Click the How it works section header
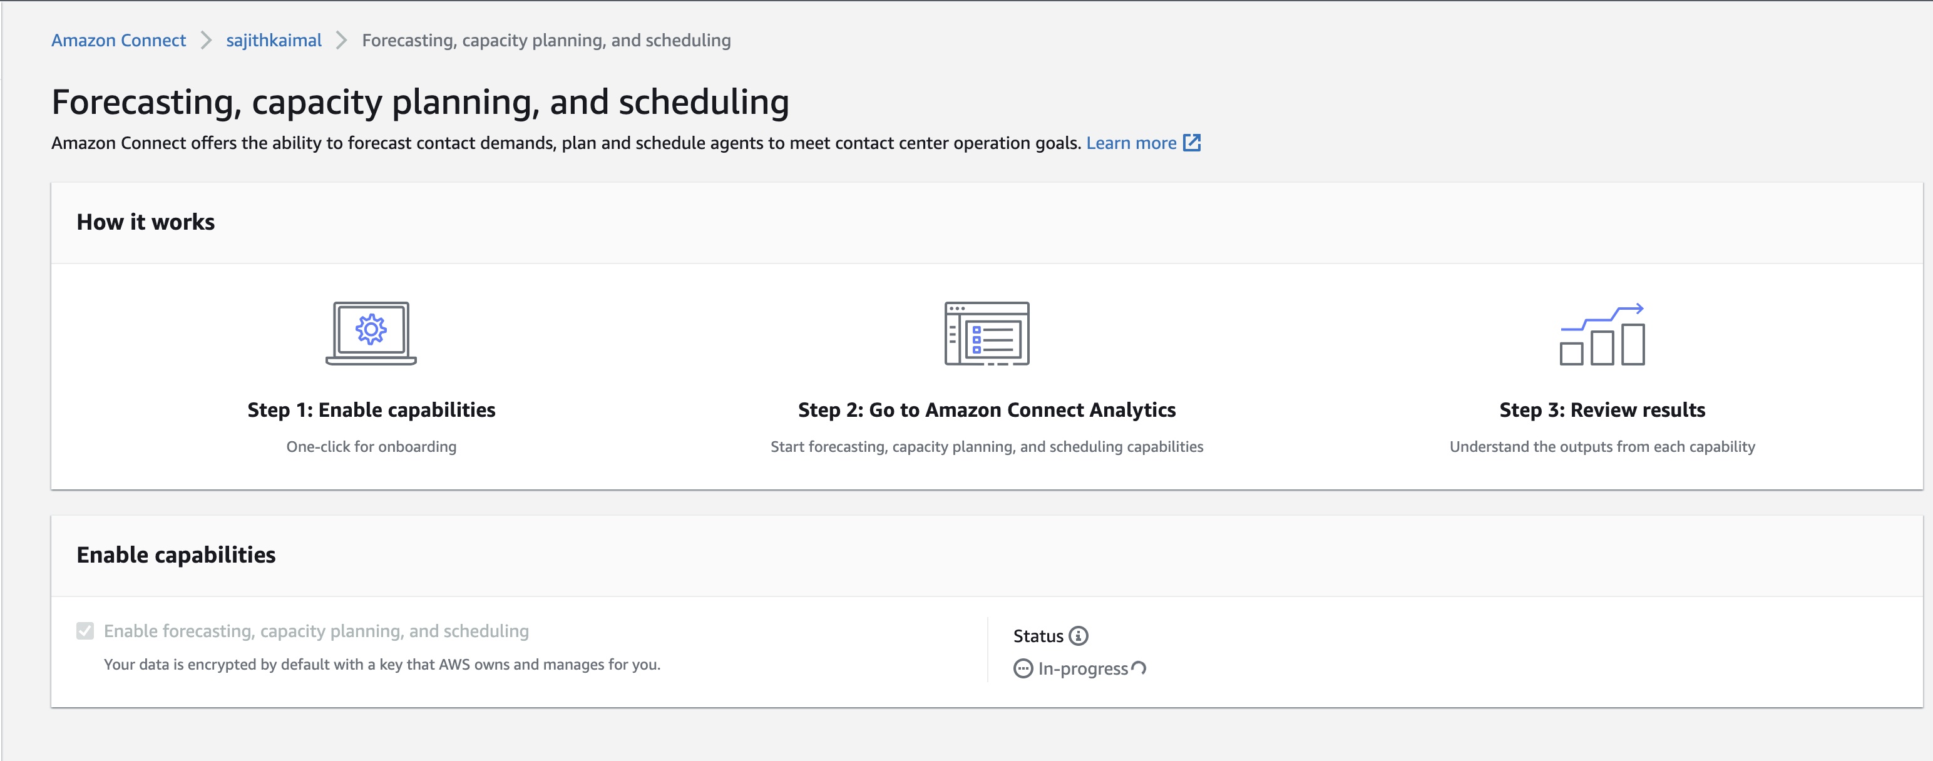This screenshot has width=1933, height=761. click(x=146, y=222)
